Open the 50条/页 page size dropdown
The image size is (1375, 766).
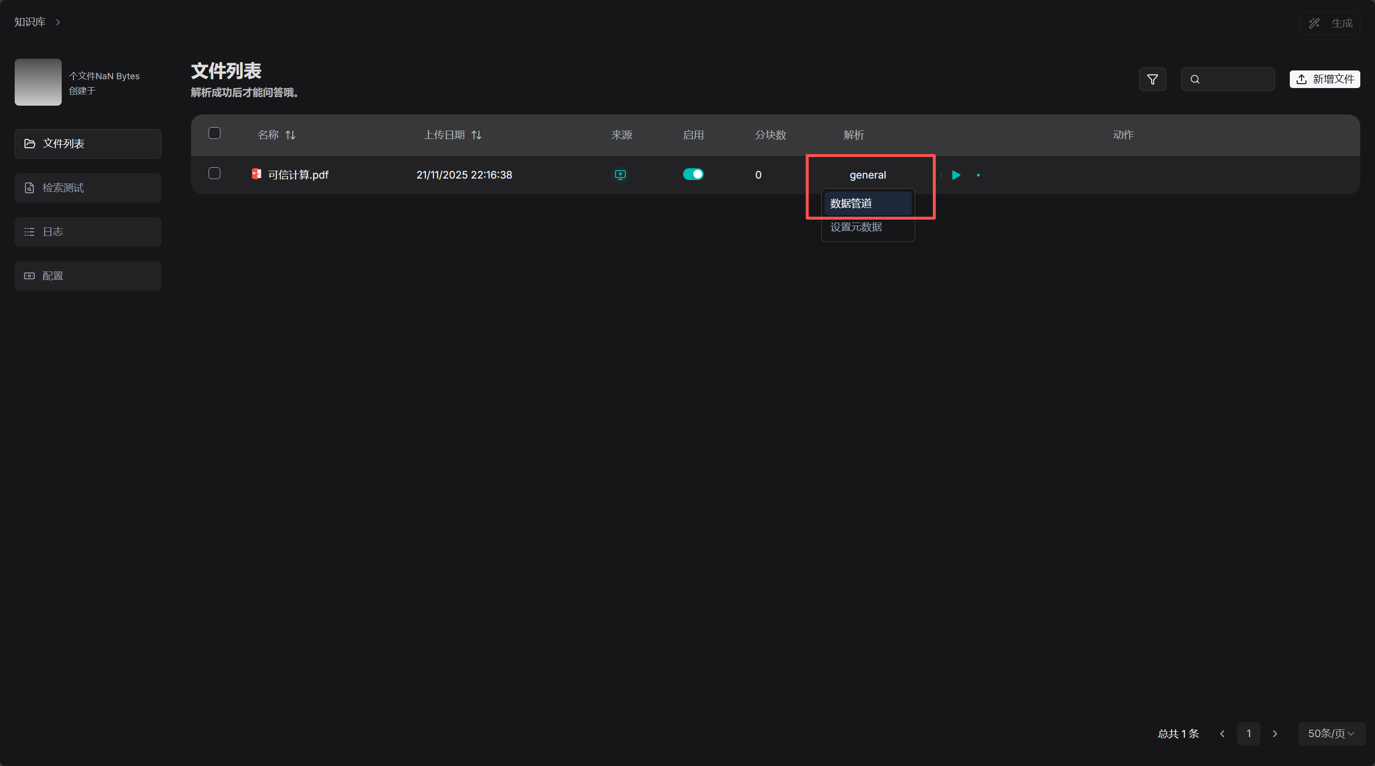pyautogui.click(x=1331, y=734)
